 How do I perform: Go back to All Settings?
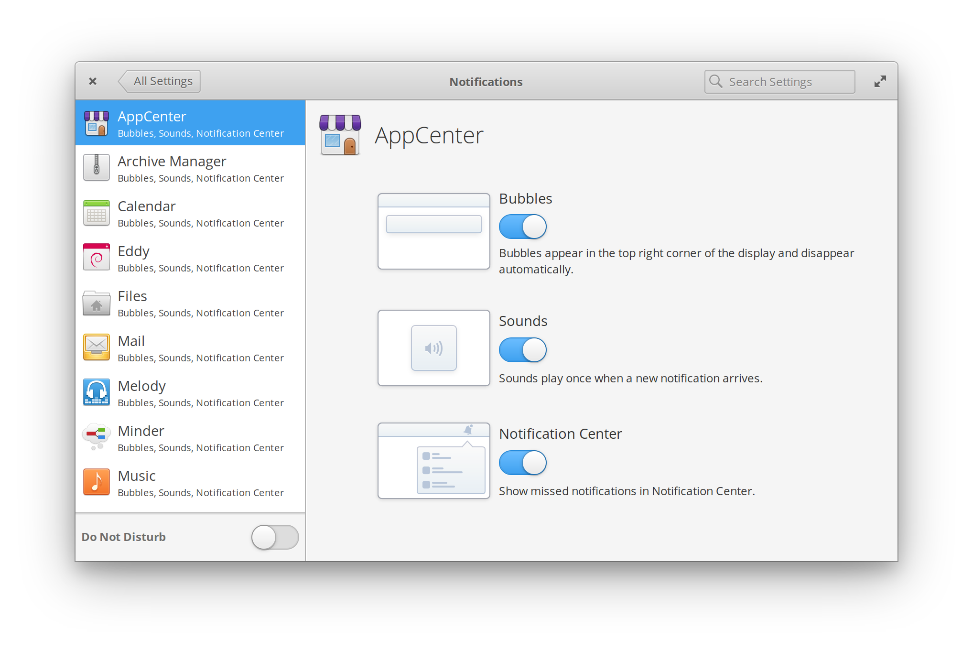(x=160, y=81)
